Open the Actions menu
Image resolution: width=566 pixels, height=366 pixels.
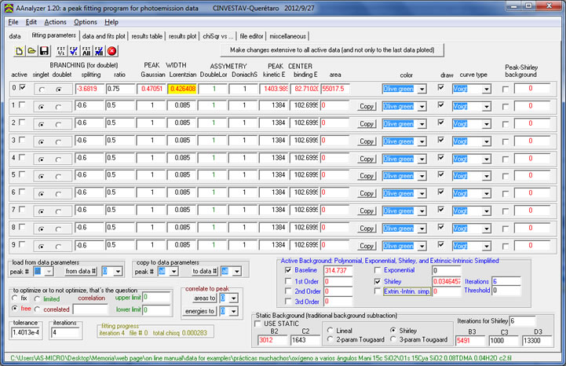click(x=55, y=22)
